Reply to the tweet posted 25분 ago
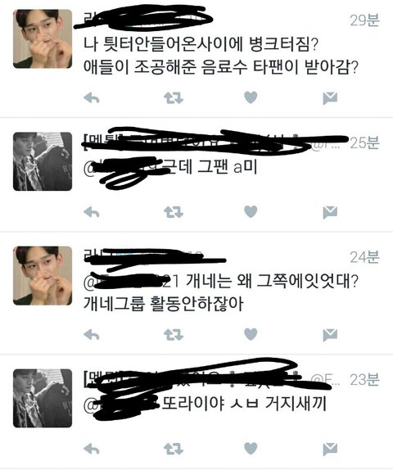The image size is (393, 470). click(92, 212)
